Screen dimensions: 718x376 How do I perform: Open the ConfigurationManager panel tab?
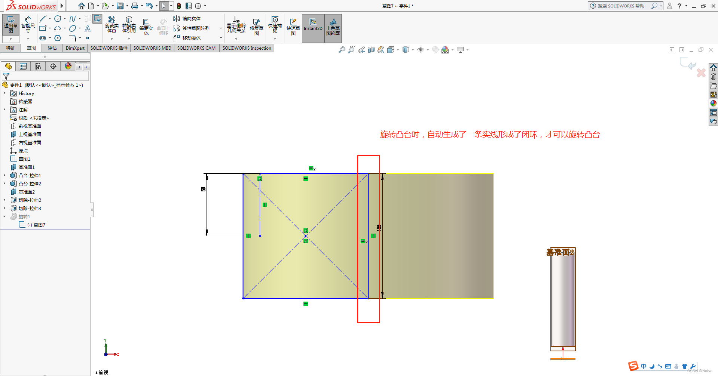pos(38,66)
